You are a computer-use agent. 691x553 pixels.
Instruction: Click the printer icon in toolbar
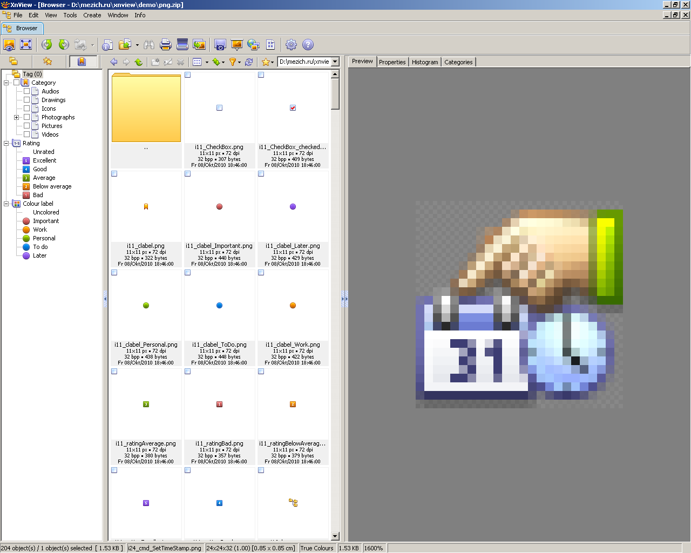[166, 45]
